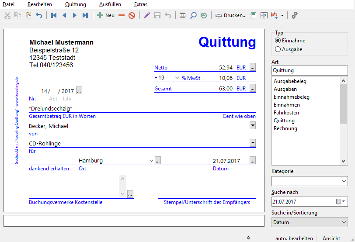
Task: Click the empty notes field below receipt
Action: (134, 221)
